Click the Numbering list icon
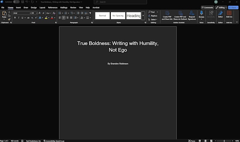 point(66,13)
